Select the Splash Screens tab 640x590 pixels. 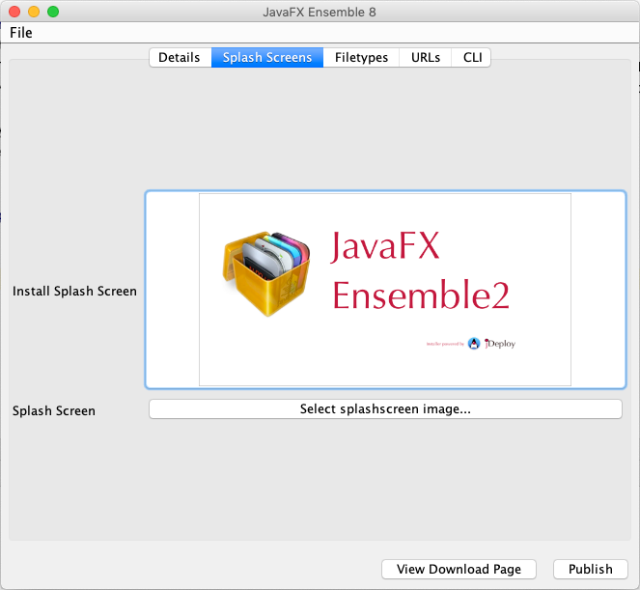pos(267,58)
